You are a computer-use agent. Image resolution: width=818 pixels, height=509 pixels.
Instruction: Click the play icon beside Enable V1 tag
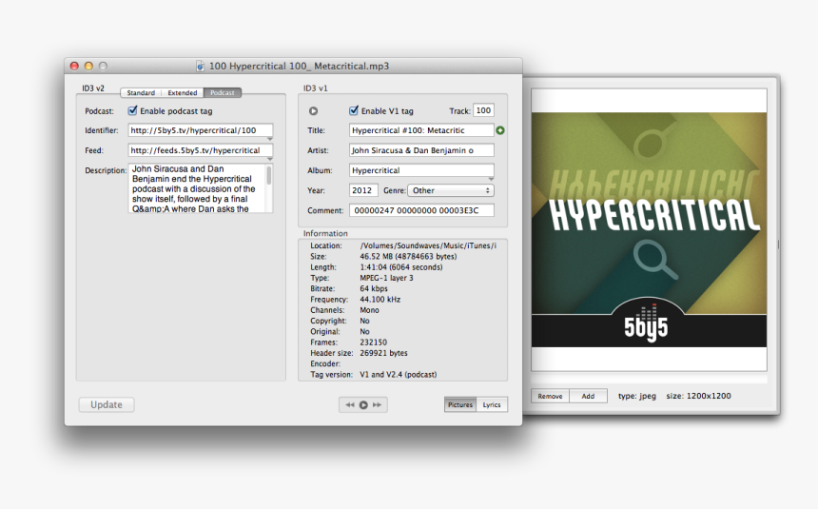(313, 110)
